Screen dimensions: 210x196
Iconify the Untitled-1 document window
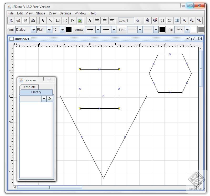coord(188,39)
